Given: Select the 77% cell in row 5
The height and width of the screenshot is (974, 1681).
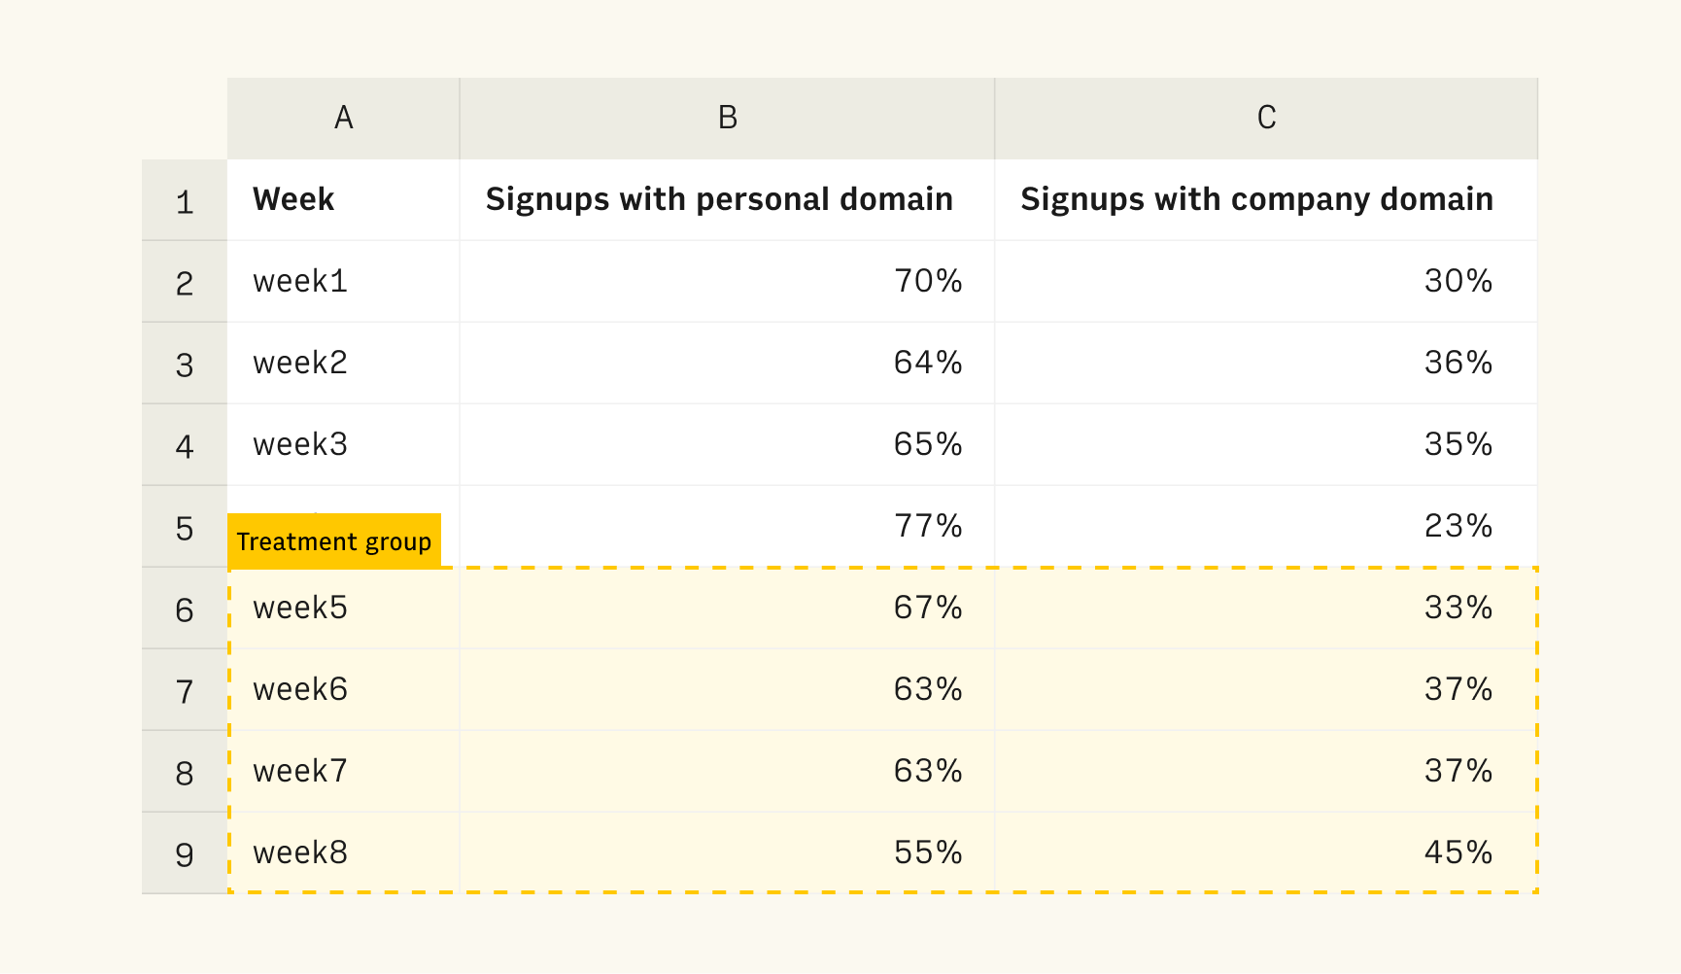Looking at the screenshot, I should coord(727,527).
